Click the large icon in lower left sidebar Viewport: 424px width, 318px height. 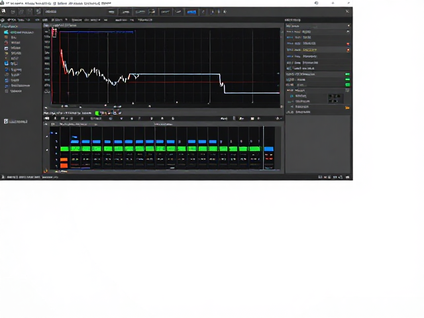(x=6, y=121)
